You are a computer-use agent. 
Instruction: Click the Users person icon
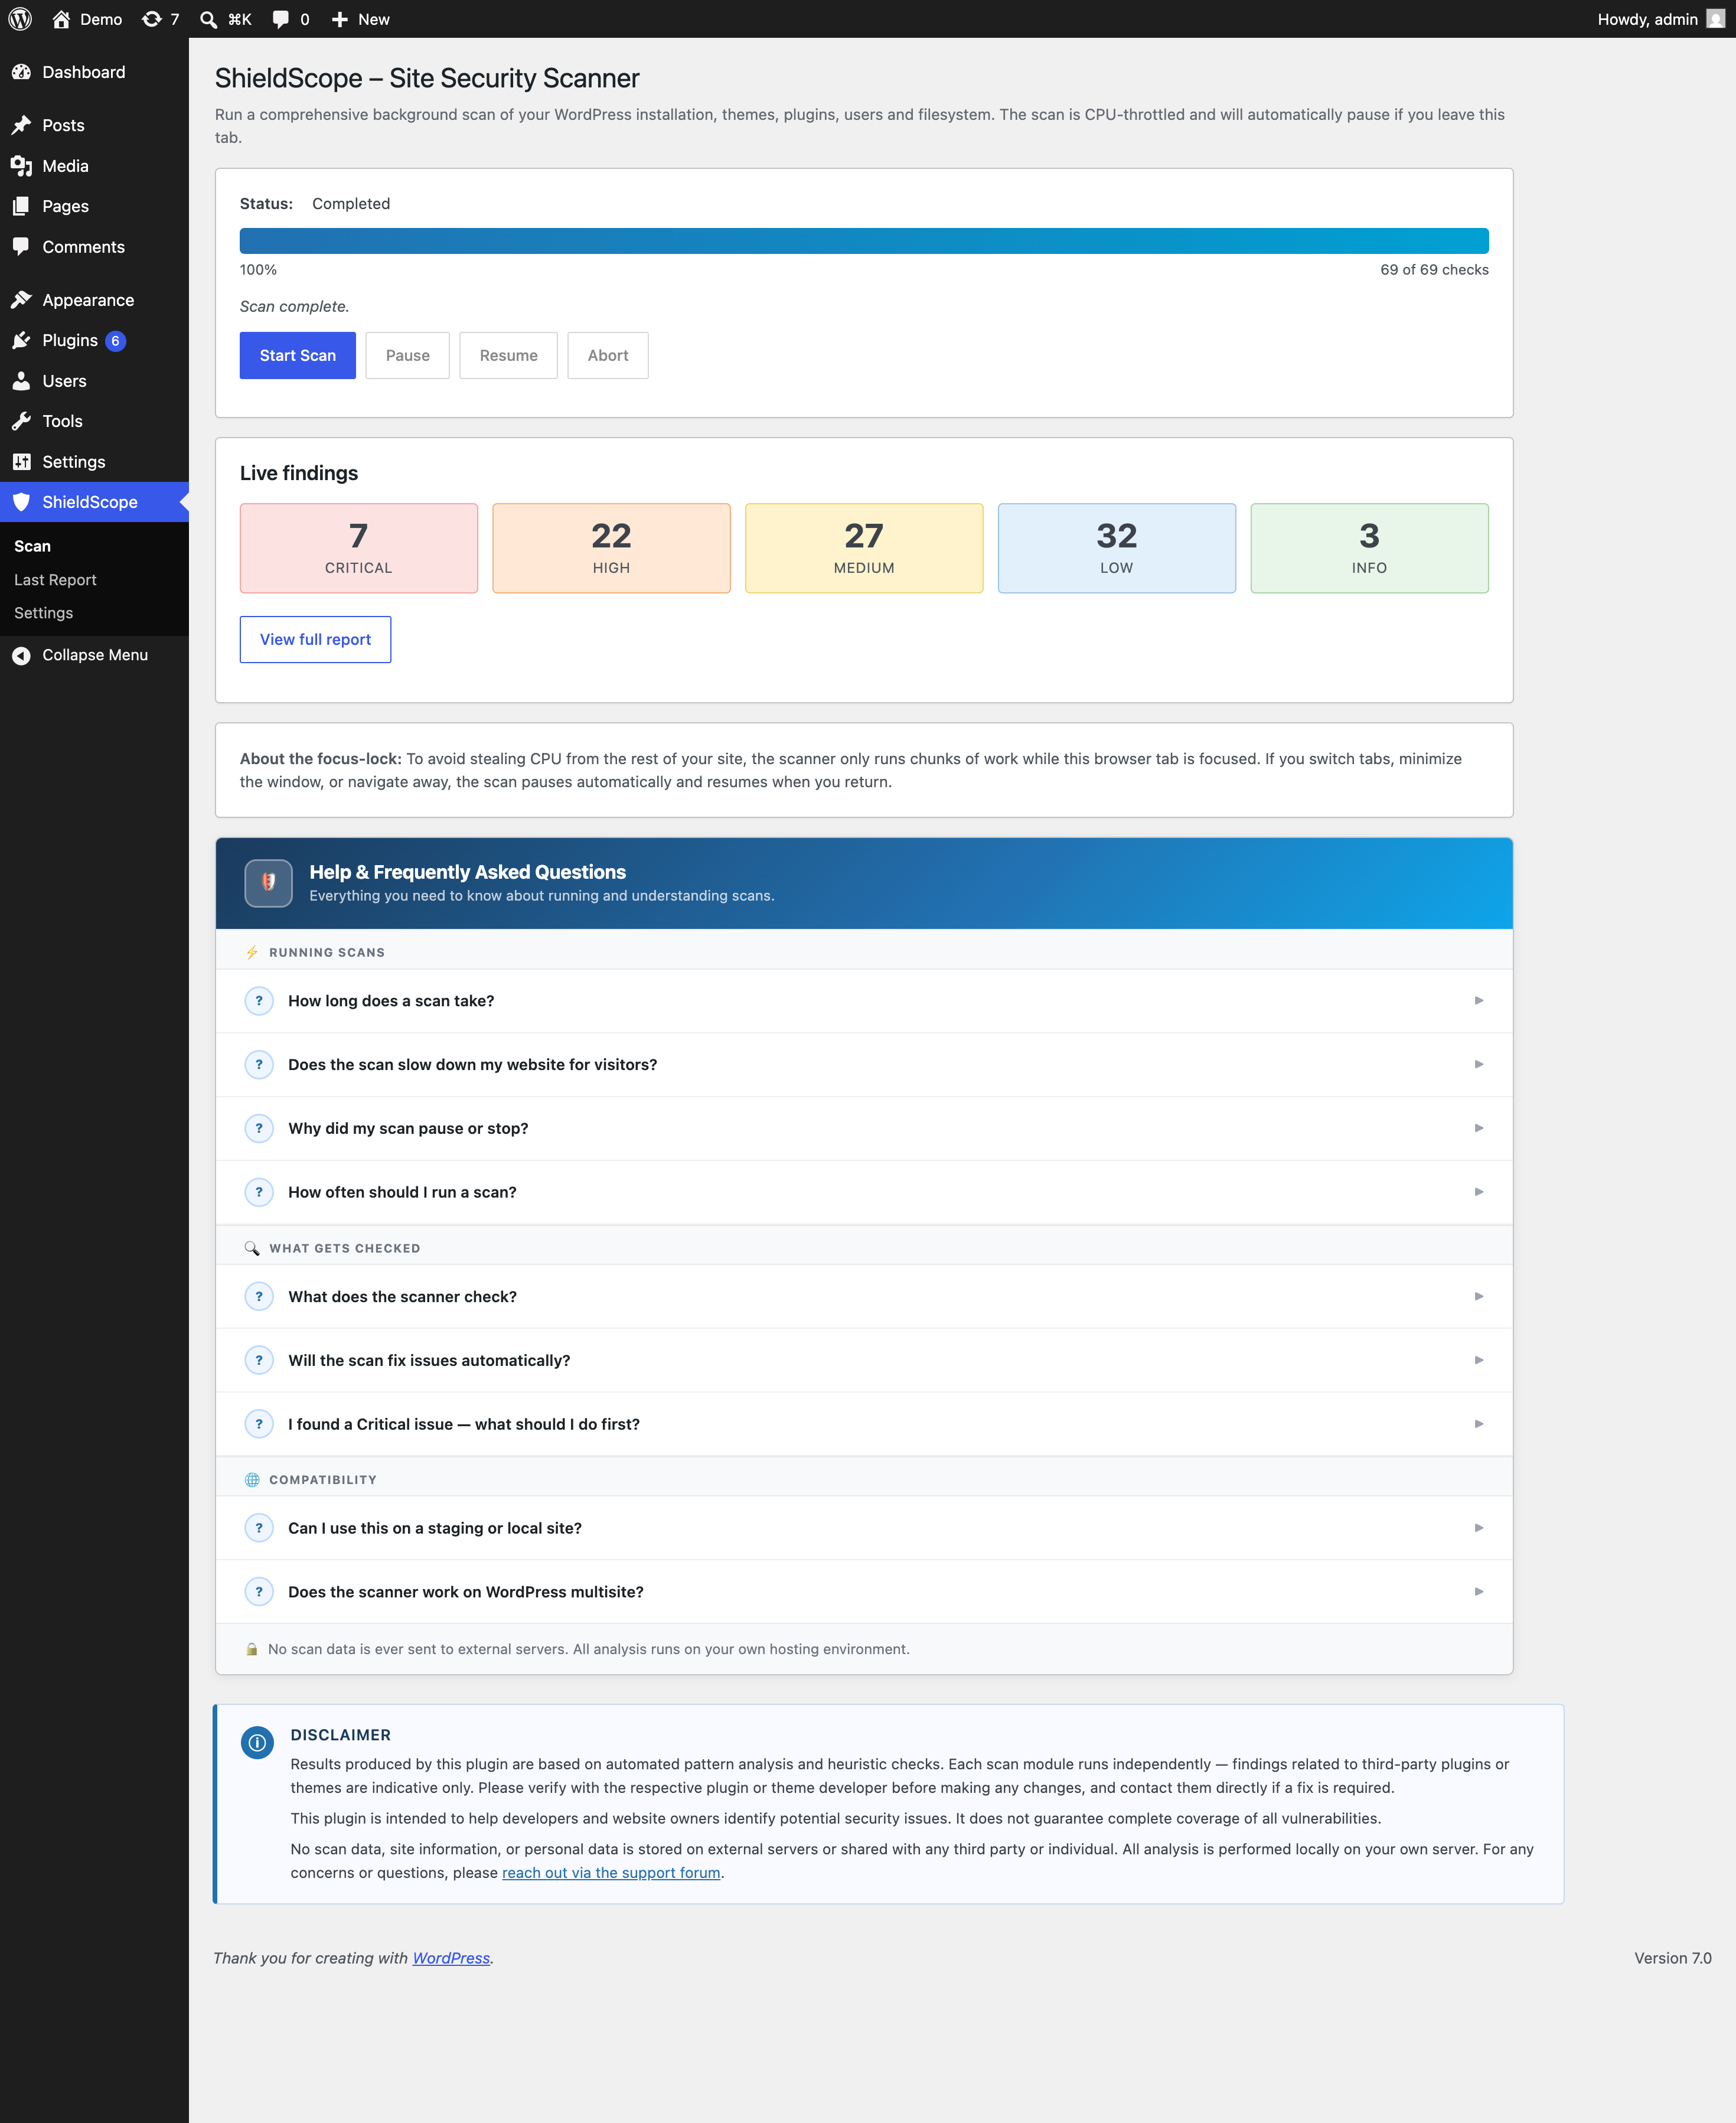click(21, 381)
